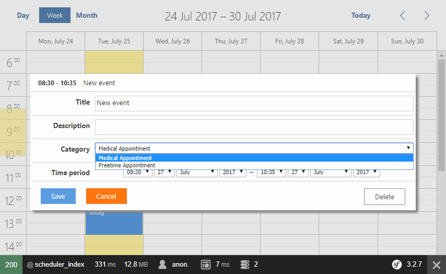Select the Week view tab
Viewport: 446px width, 274px height.
pyautogui.click(x=55, y=15)
